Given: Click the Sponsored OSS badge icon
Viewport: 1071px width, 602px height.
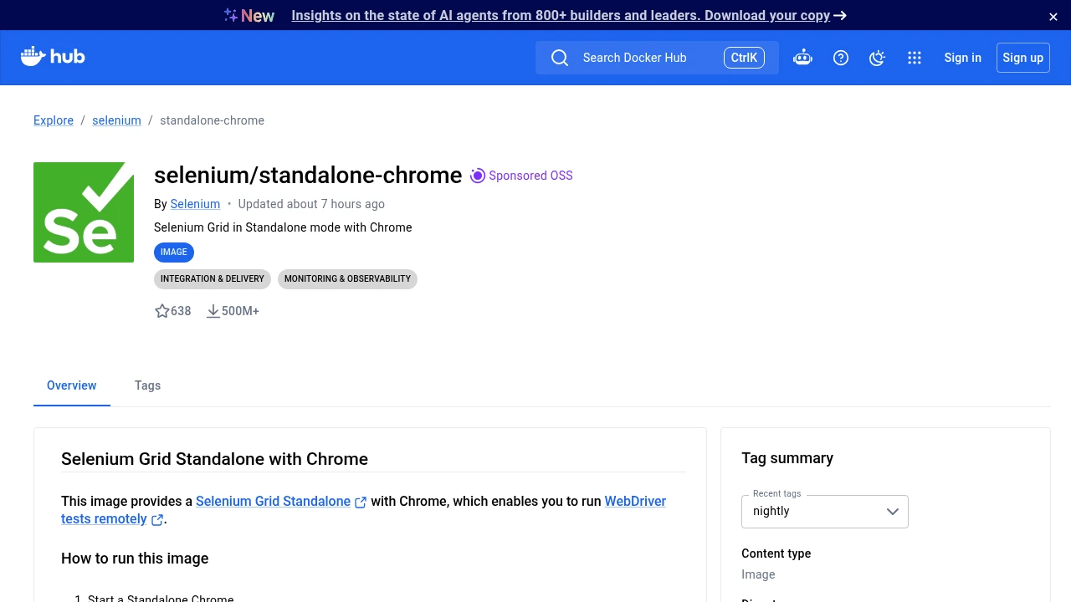Looking at the screenshot, I should point(478,176).
